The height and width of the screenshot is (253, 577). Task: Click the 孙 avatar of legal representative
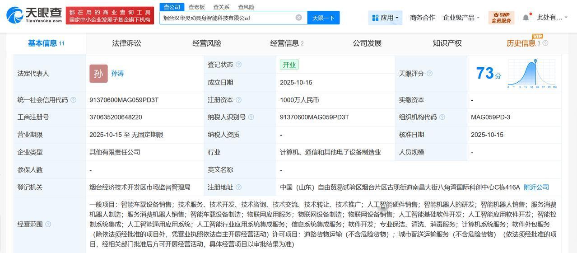98,74
